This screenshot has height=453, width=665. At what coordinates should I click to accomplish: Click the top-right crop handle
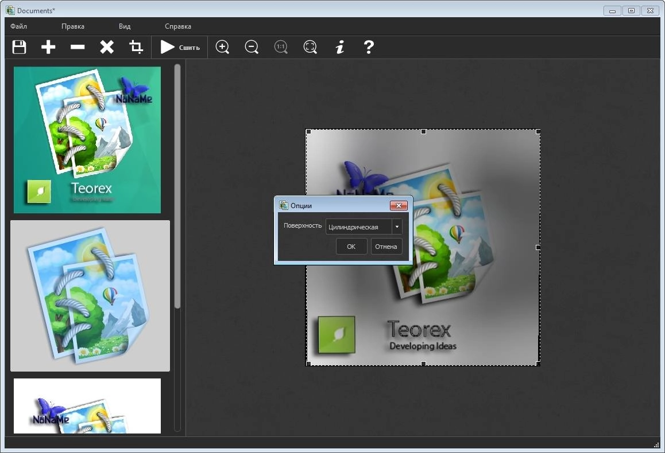(538, 132)
